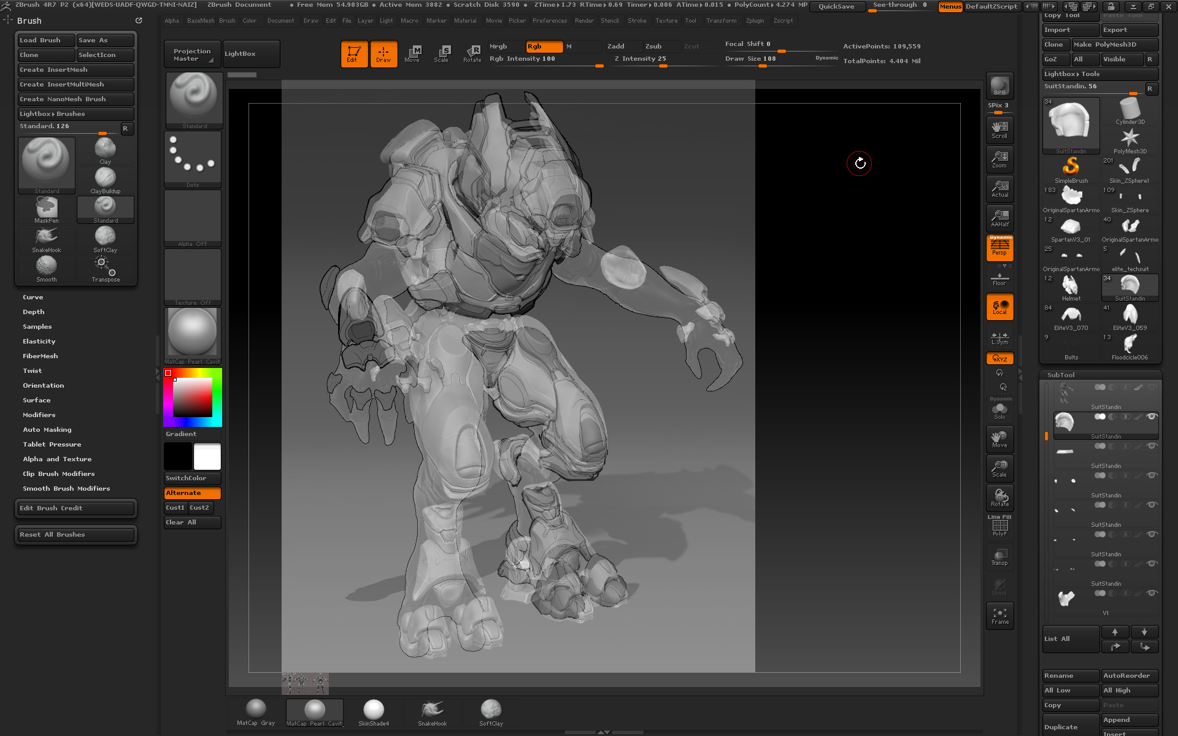
Task: Switch to Rotate mode in top shelf
Action: click(472, 54)
